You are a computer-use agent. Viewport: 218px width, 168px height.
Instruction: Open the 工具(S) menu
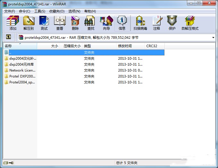point(40,11)
